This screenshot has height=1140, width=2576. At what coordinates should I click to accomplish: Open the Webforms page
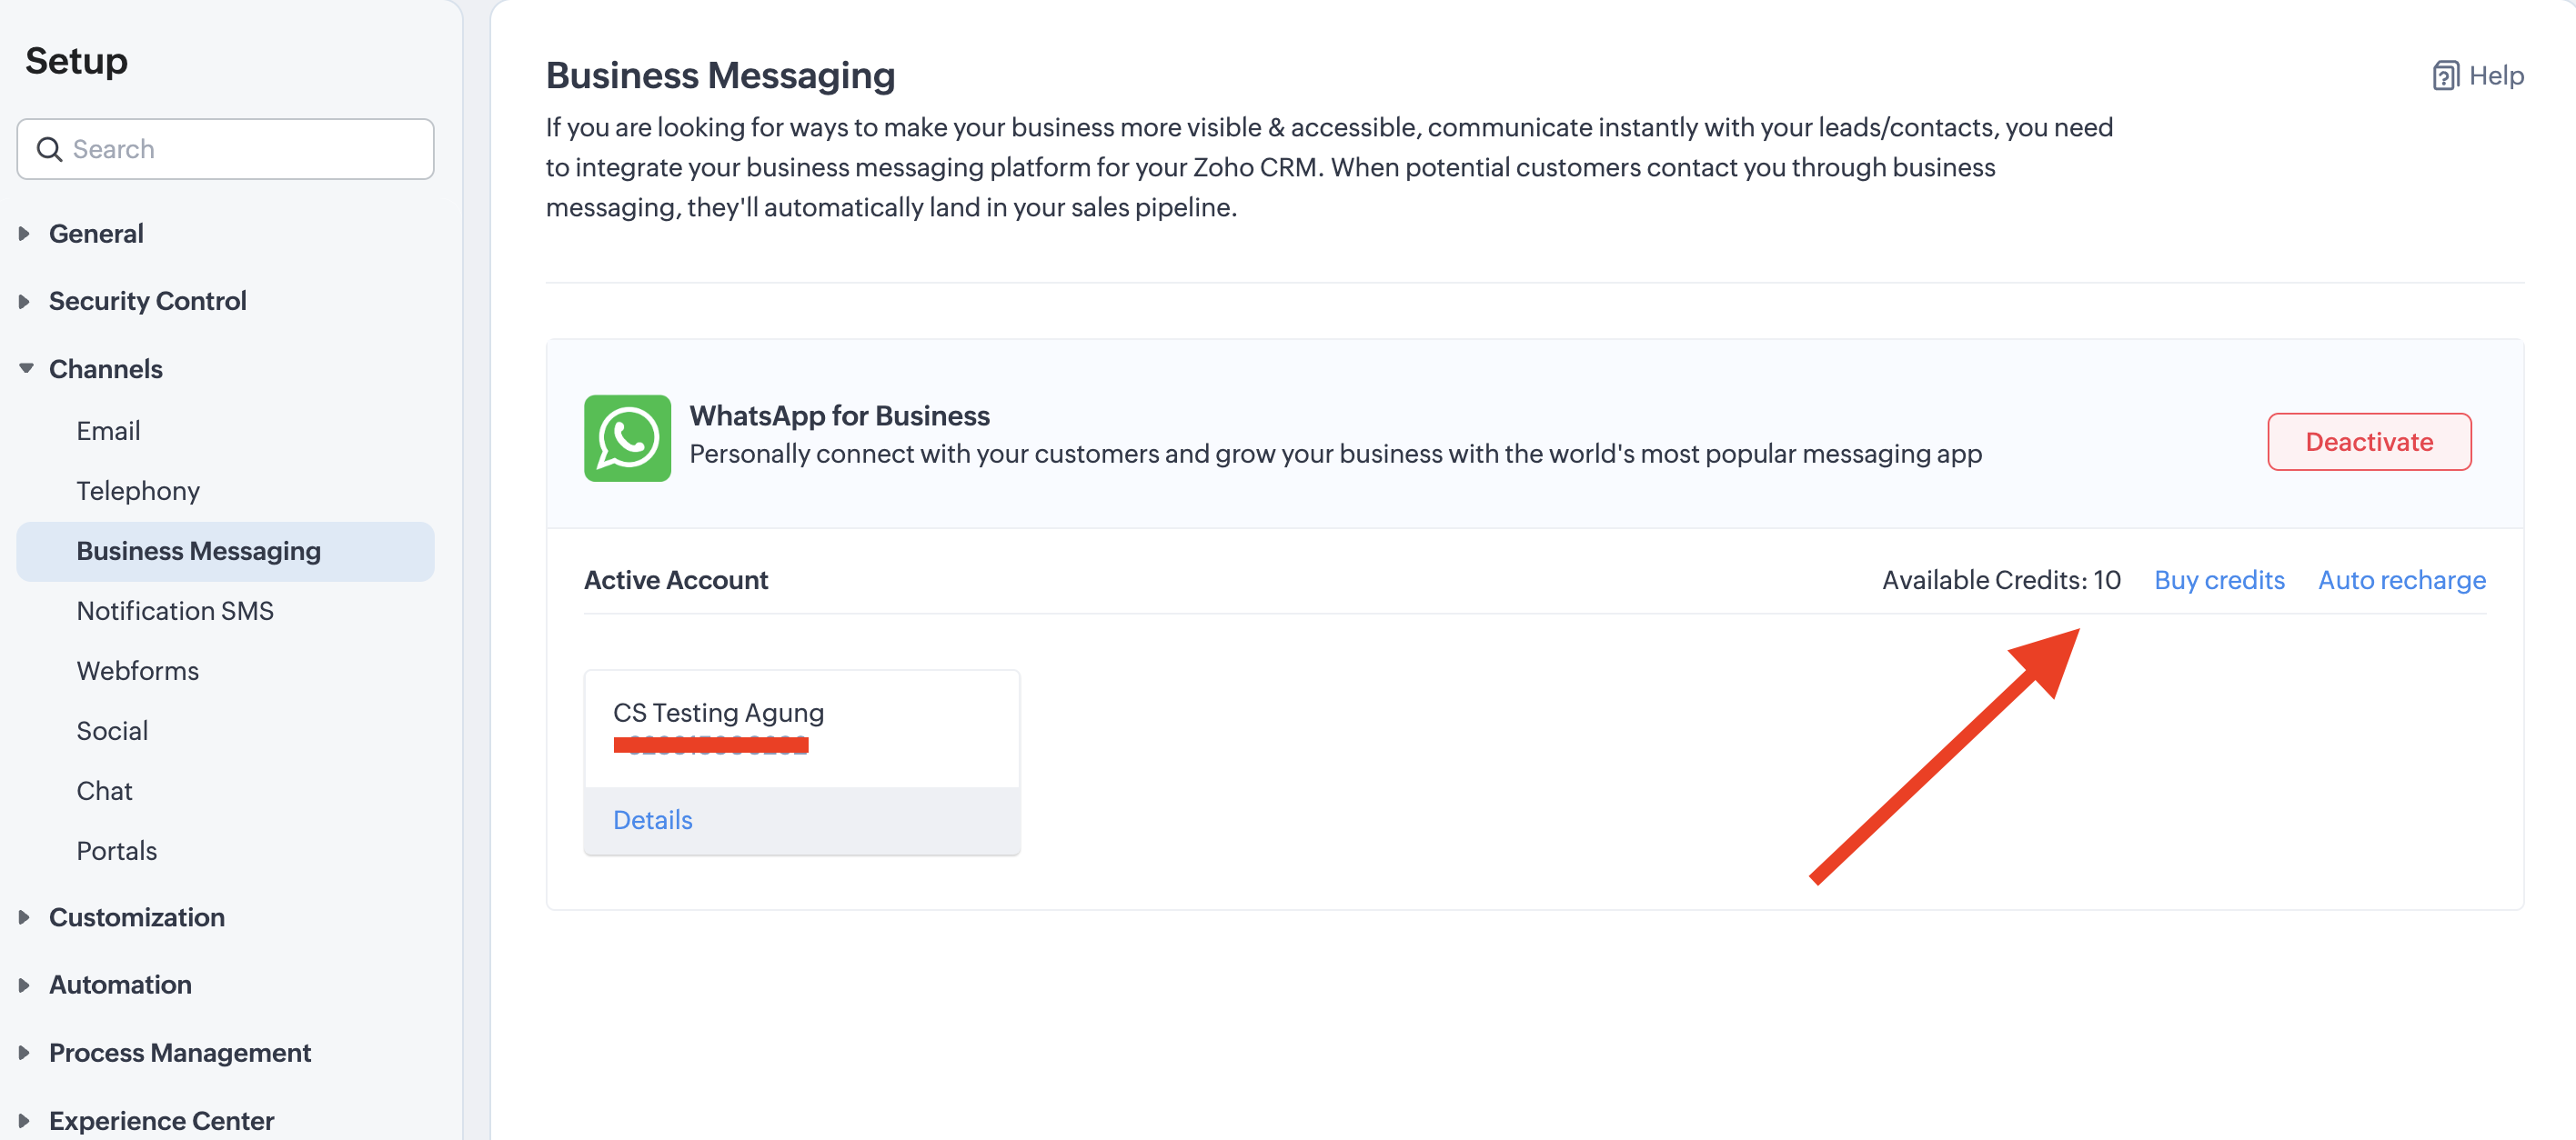(x=138, y=670)
